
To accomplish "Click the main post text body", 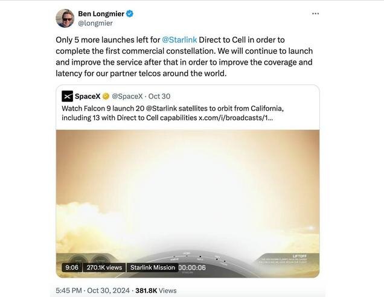I will pyautogui.click(x=181, y=57).
